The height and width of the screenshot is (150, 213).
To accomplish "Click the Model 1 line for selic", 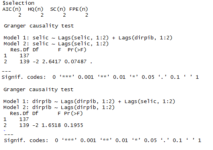I will (88, 38).
